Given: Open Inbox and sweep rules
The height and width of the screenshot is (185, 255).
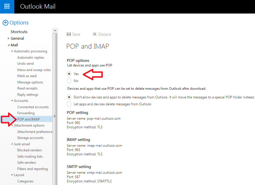Looking at the screenshot, I should [x=34, y=70].
